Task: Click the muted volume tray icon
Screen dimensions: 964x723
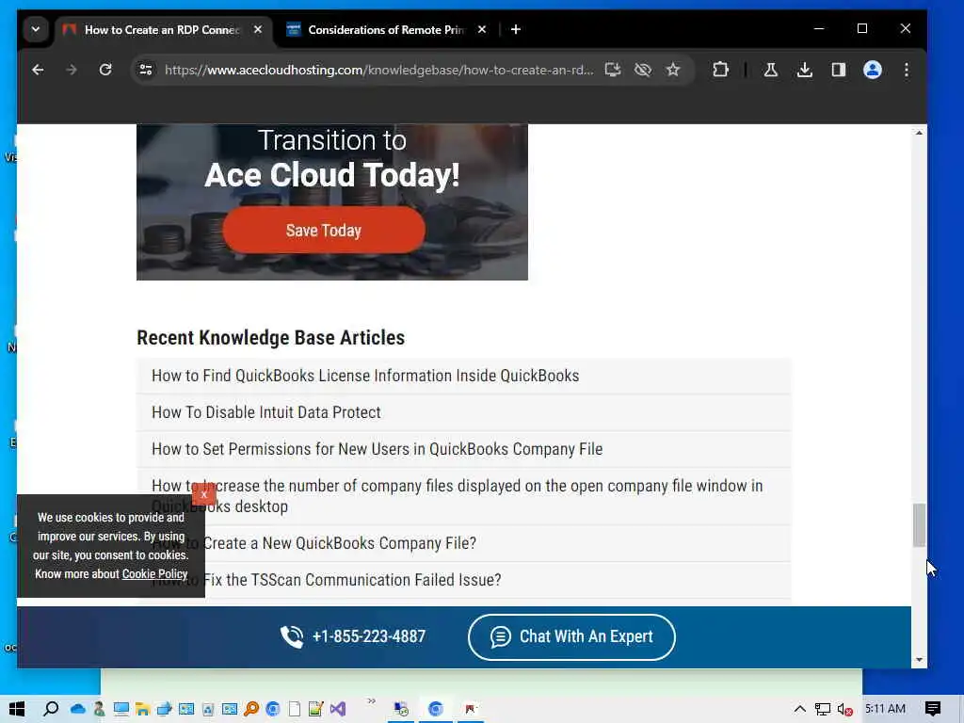Action: pyautogui.click(x=844, y=710)
